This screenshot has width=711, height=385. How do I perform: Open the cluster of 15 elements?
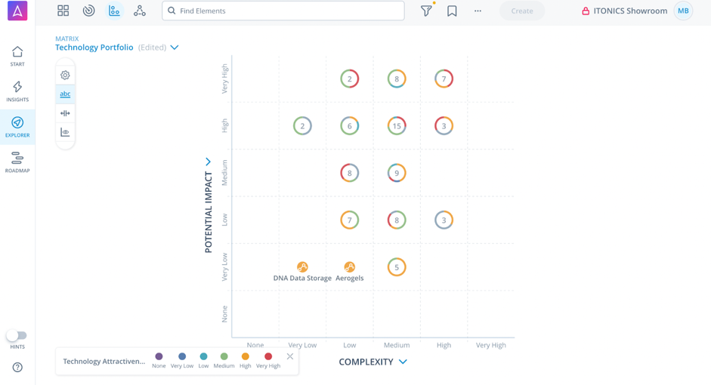pos(397,126)
